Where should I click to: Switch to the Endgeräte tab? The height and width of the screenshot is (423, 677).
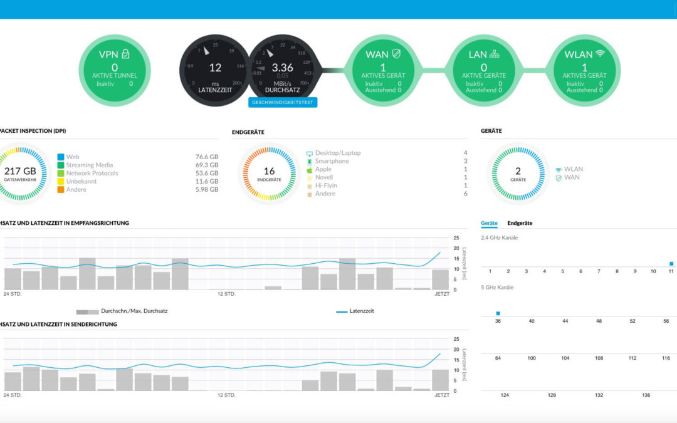coord(520,223)
